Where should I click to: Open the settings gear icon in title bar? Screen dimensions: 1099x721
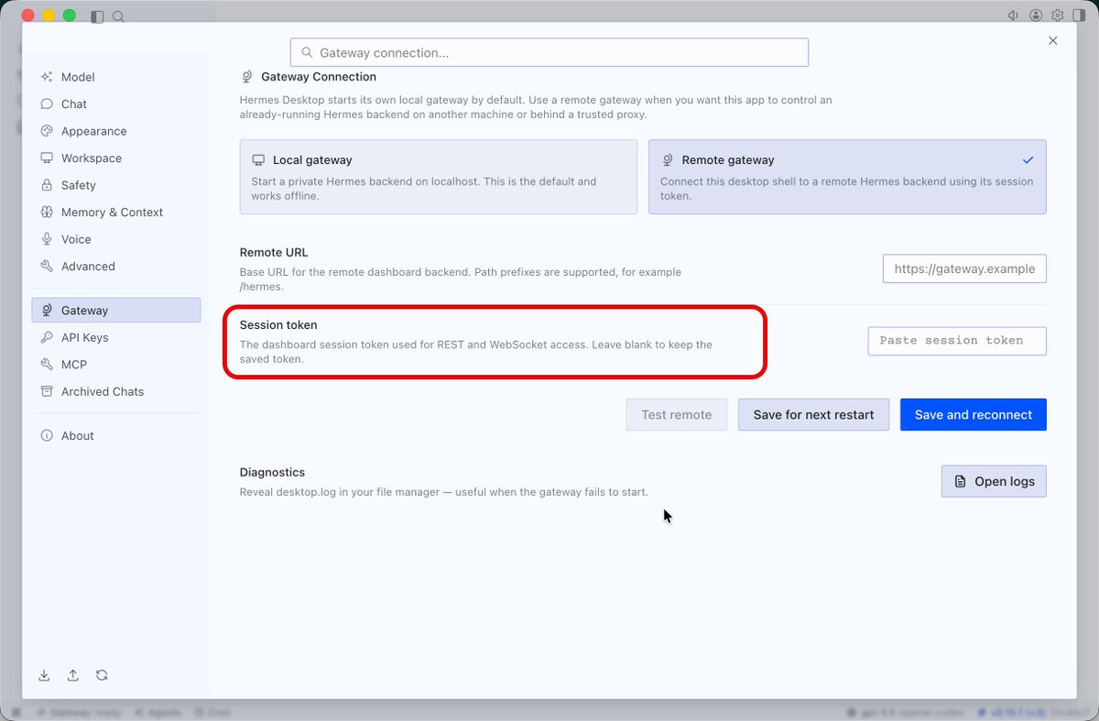click(1058, 16)
